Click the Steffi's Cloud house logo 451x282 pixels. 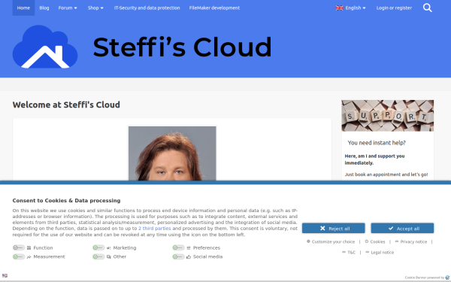[45, 47]
